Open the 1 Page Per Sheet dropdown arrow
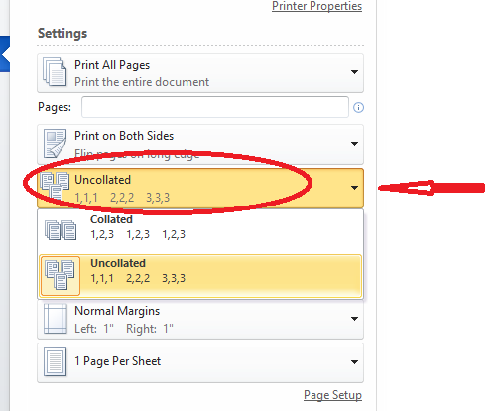 354,362
